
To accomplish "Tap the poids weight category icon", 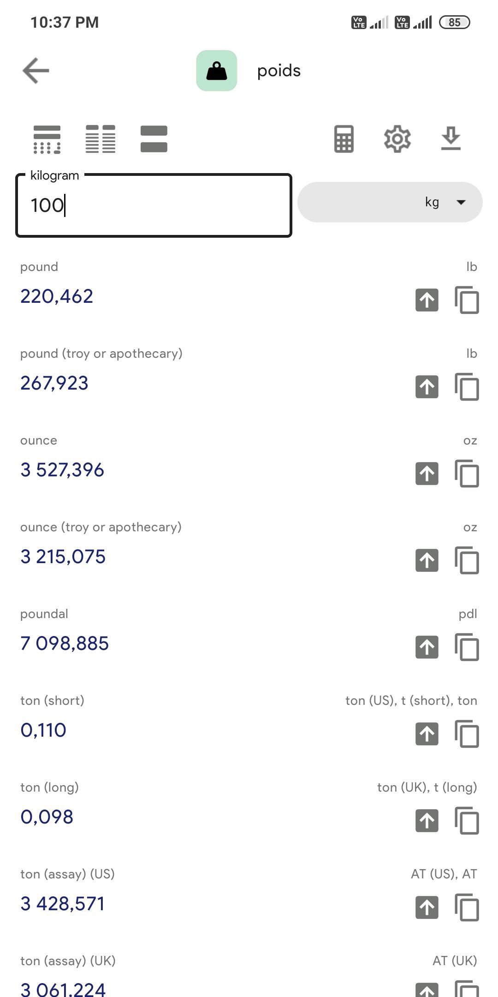I will click(x=217, y=71).
